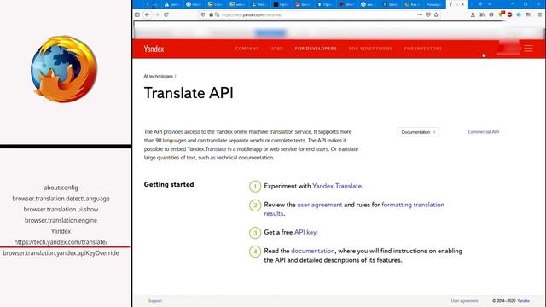Select FOR DEVELOPERS nav item

(x=316, y=49)
